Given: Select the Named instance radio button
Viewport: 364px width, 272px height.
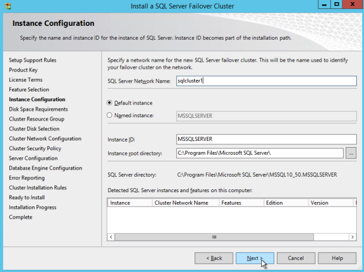Looking at the screenshot, I should click(109, 115).
